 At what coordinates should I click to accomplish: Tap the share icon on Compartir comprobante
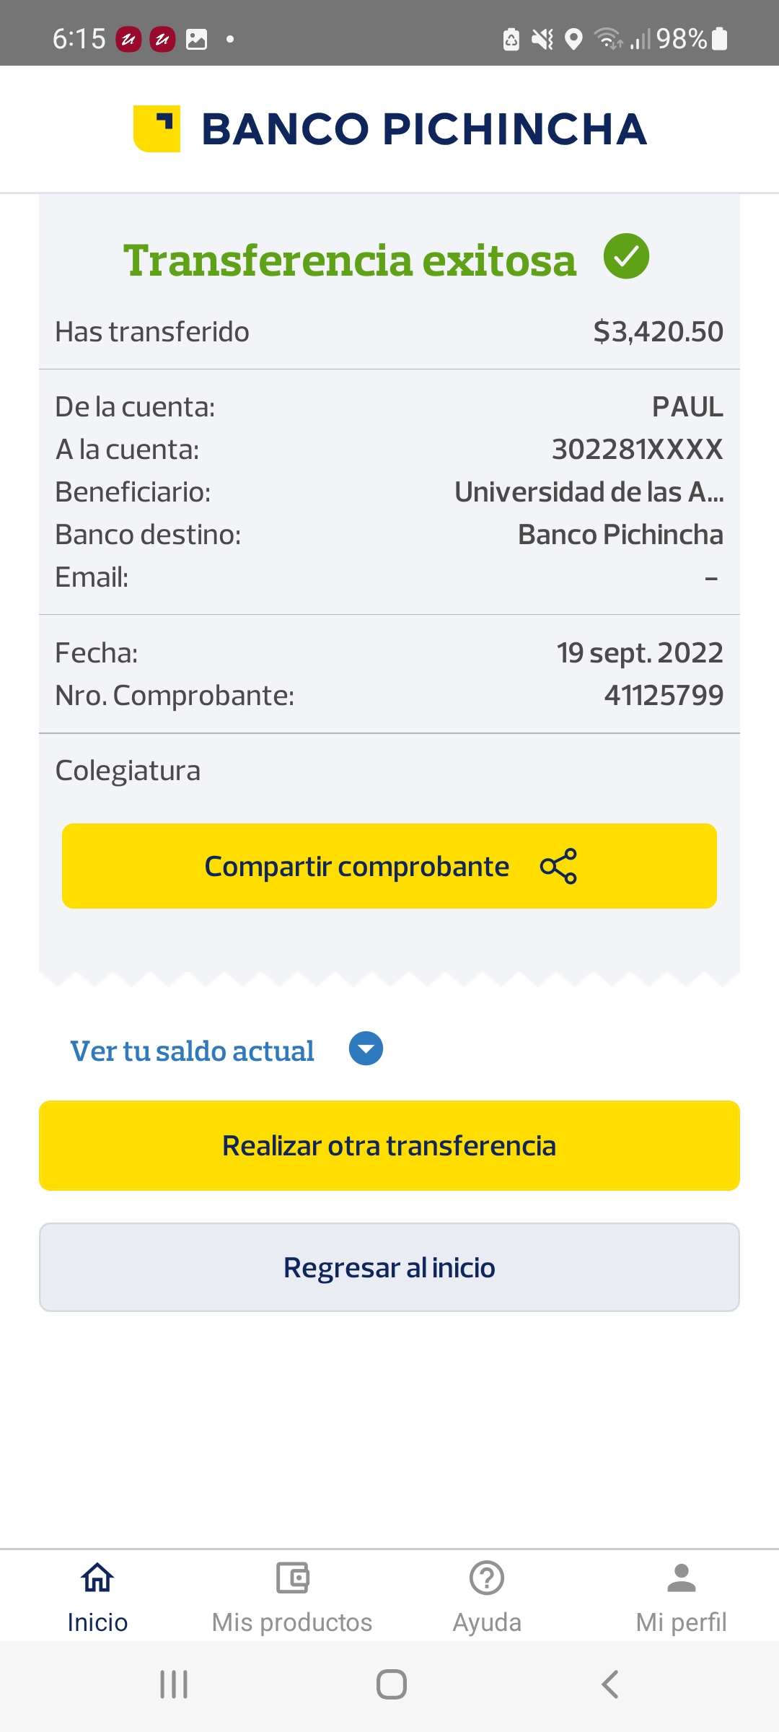558,866
